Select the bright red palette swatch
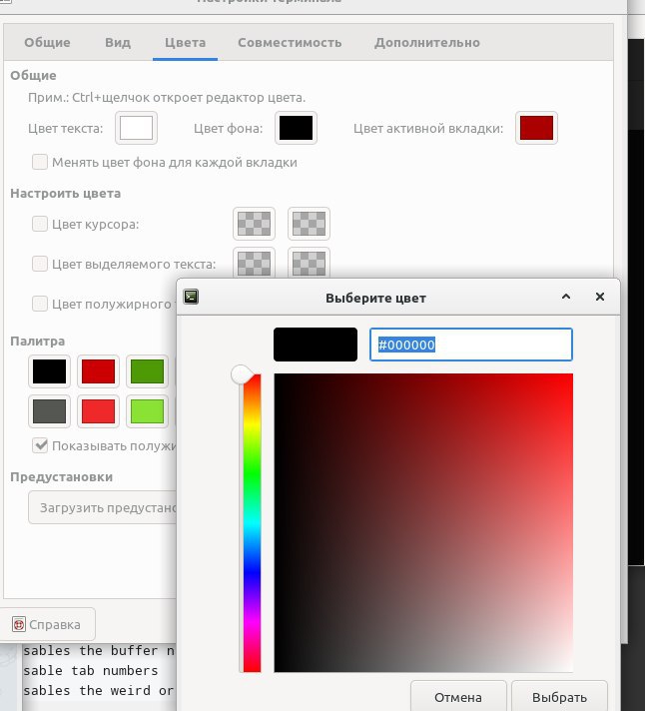This screenshot has height=711, width=645. coord(98,411)
